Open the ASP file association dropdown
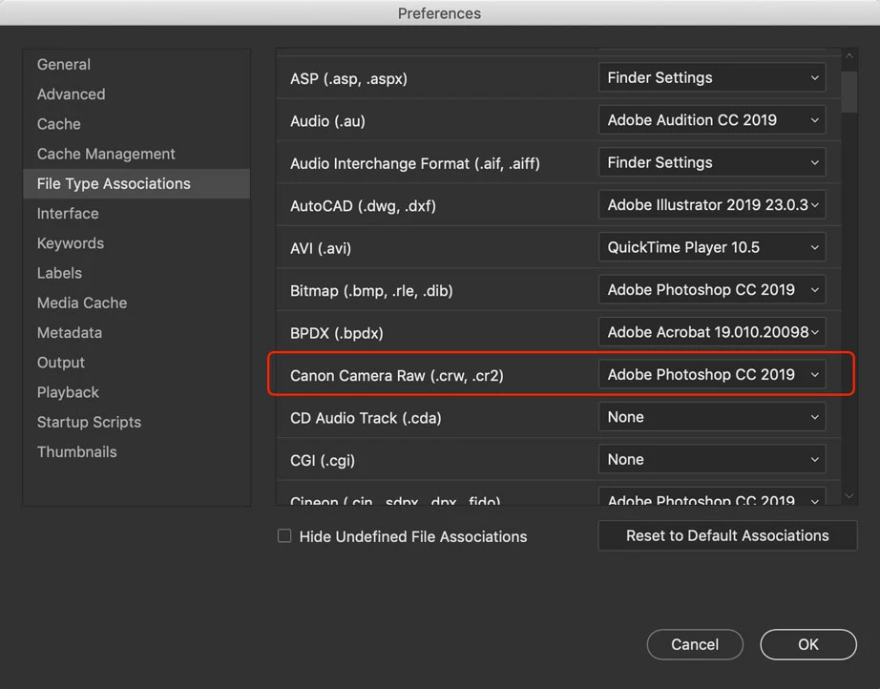 [712, 77]
